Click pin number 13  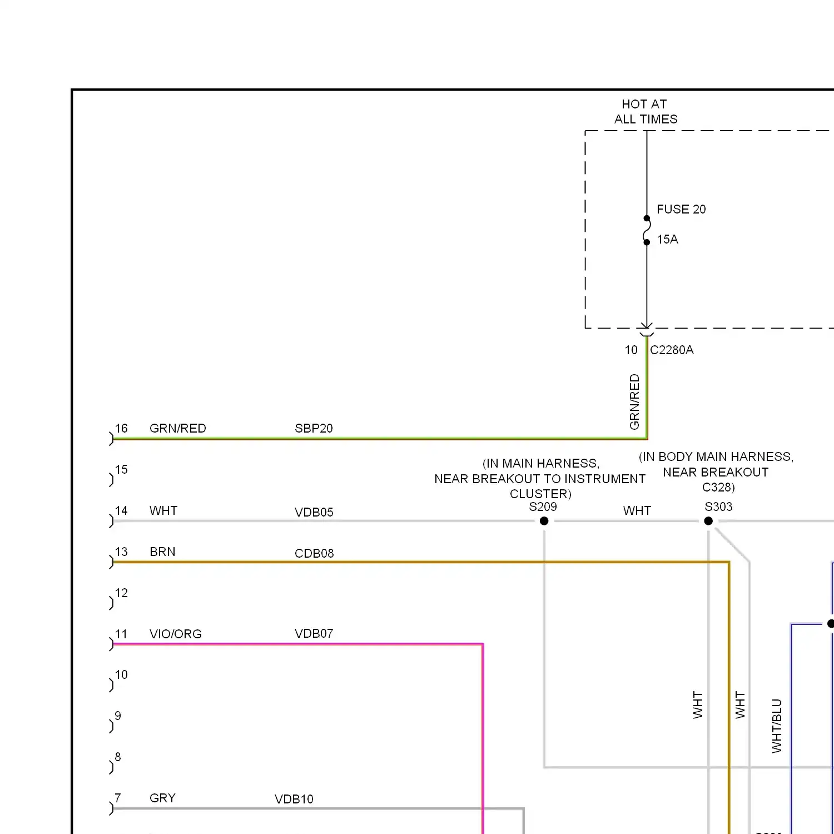click(x=121, y=552)
